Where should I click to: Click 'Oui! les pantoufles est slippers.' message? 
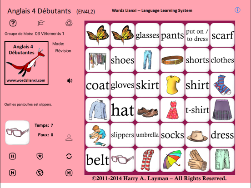[x=28, y=104]
